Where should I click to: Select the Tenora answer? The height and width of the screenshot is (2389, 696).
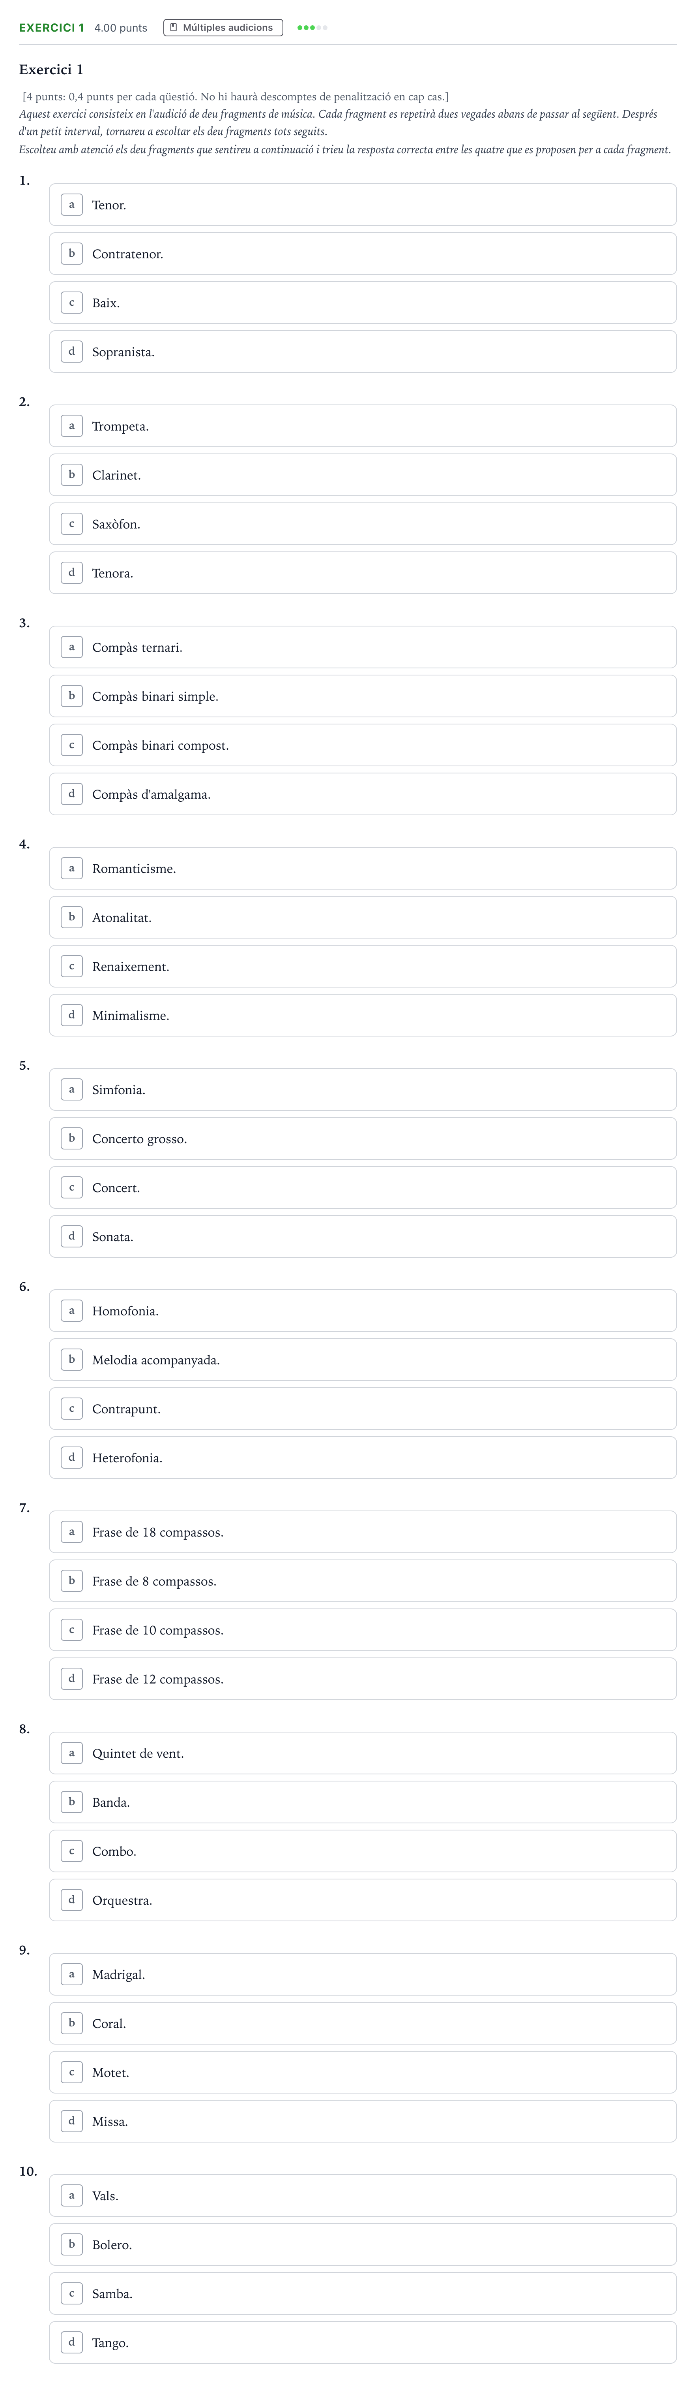click(362, 573)
